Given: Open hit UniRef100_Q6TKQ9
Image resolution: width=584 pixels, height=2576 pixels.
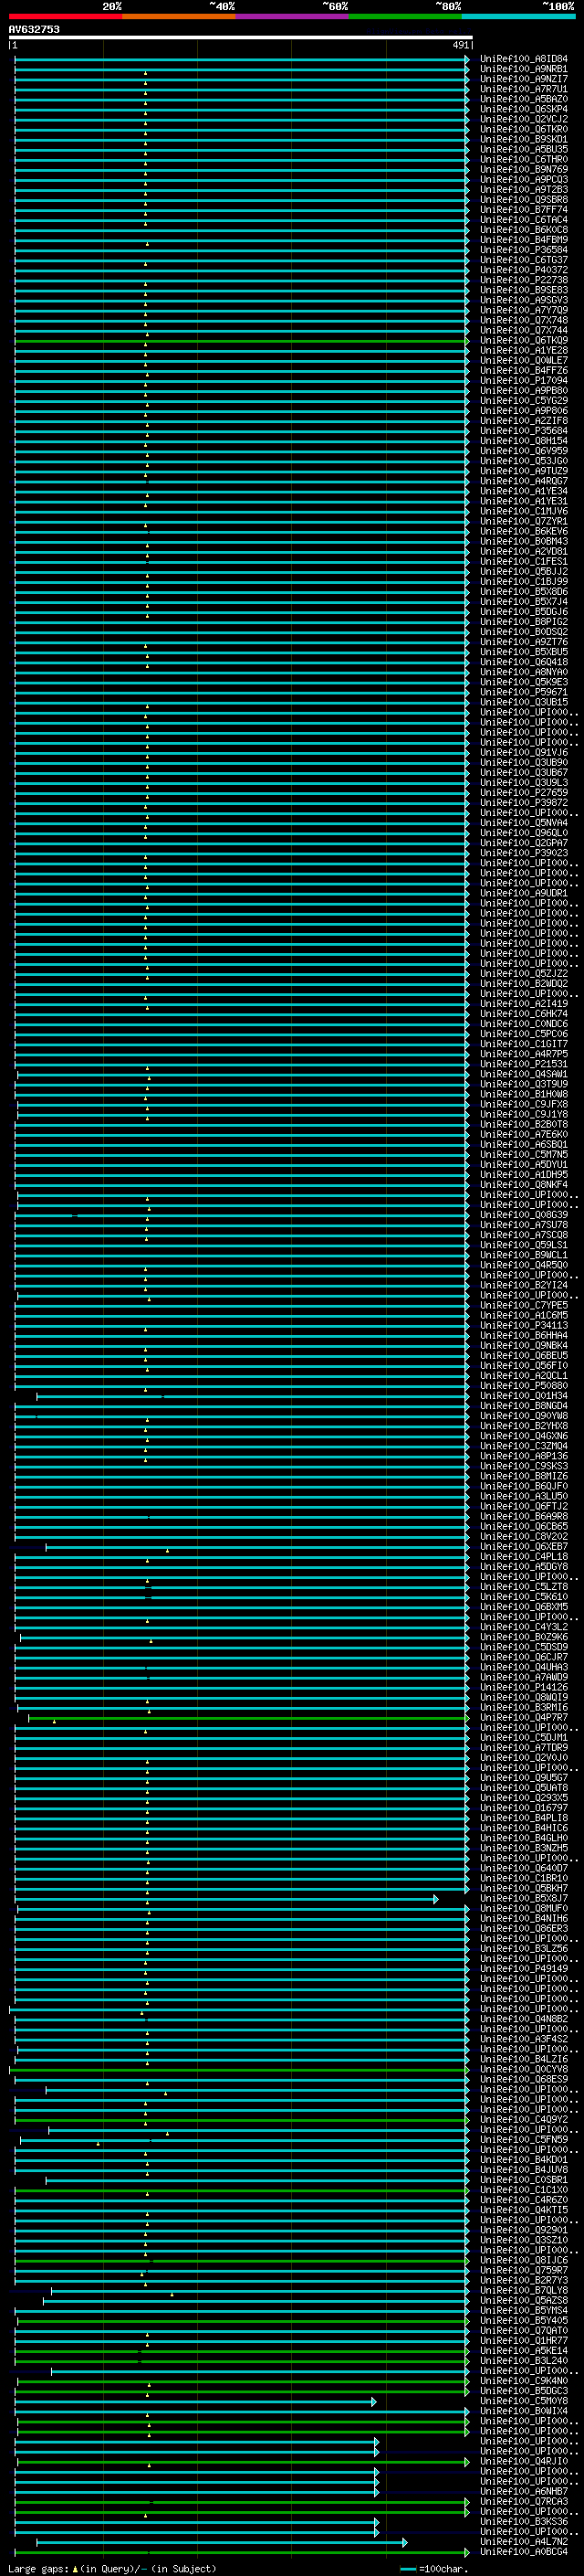Looking at the screenshot, I should pyautogui.click(x=523, y=340).
